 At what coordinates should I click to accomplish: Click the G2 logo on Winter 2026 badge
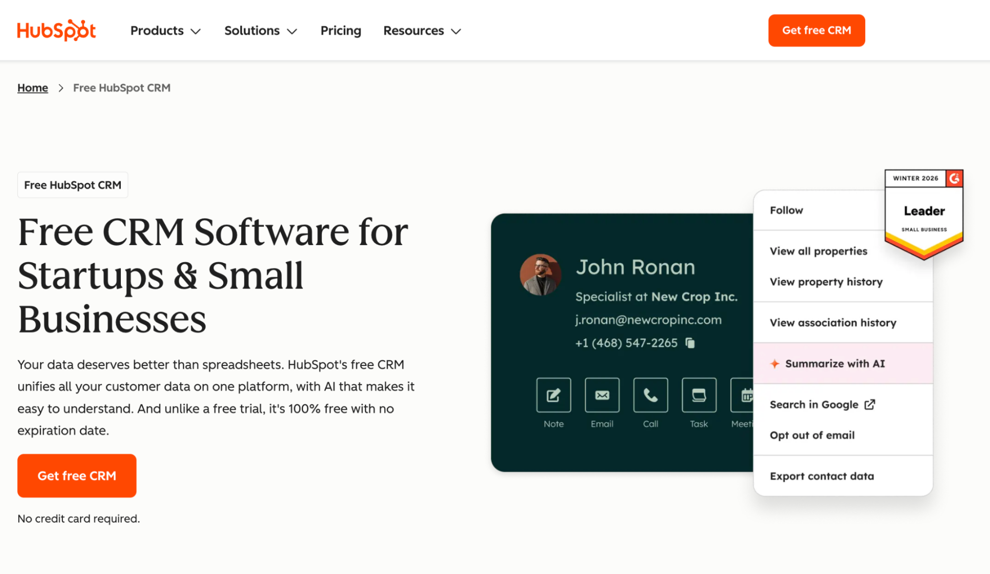click(954, 178)
